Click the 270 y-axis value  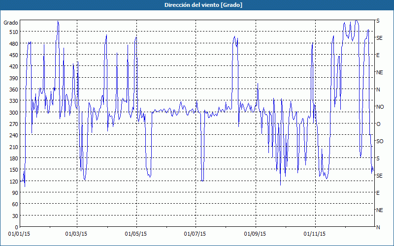14,124
